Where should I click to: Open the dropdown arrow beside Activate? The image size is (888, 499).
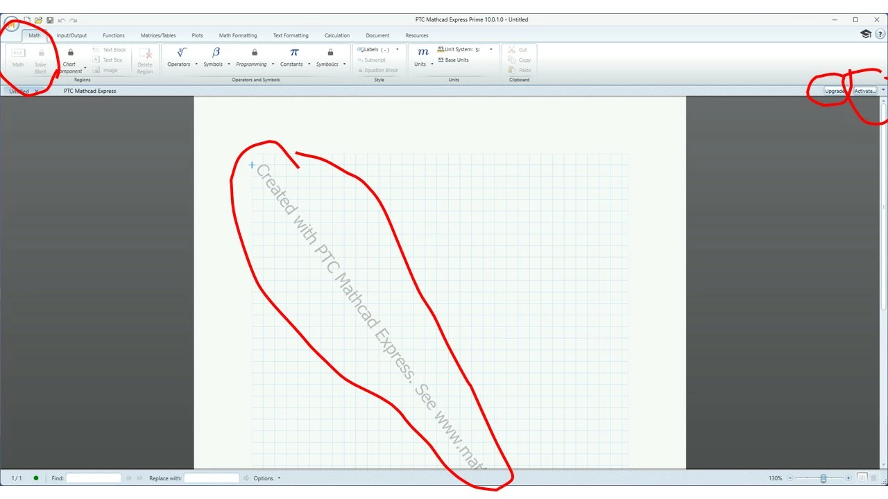[x=882, y=91]
